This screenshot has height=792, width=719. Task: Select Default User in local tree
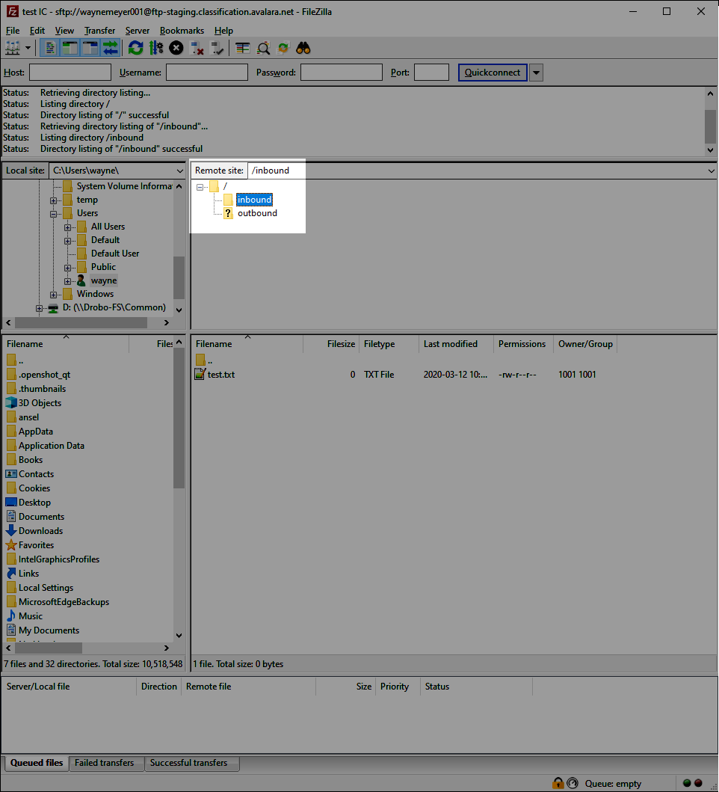pyautogui.click(x=115, y=254)
